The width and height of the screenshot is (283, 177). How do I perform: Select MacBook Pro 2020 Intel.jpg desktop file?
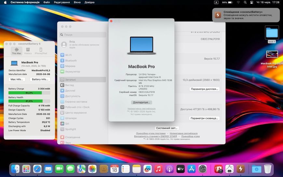click(272, 59)
